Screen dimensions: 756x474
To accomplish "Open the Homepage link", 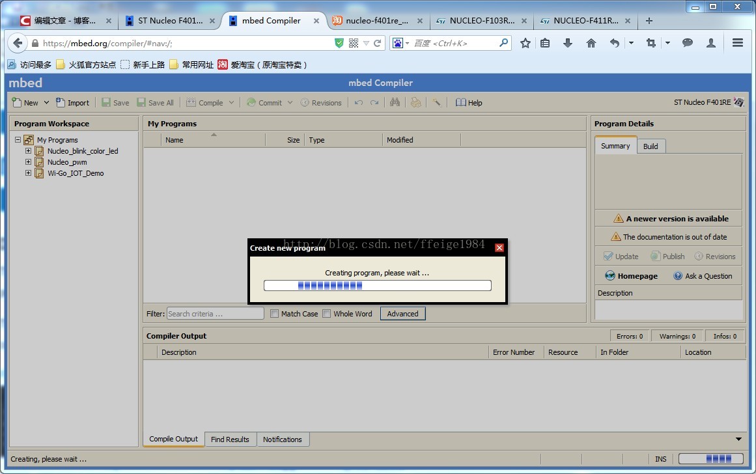I will click(x=631, y=276).
